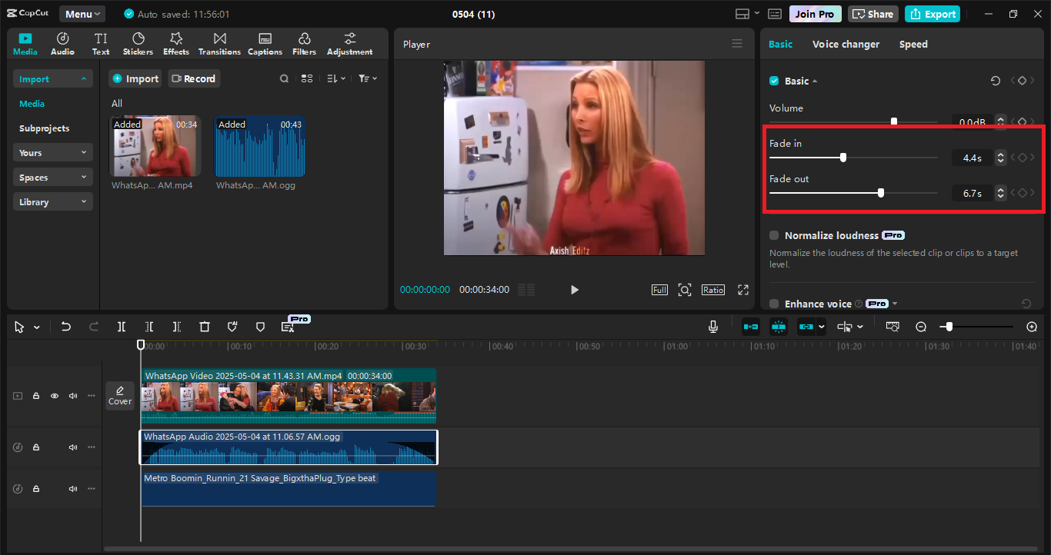Viewport: 1051px width, 555px height.
Task: Click the Cover button on timeline
Action: [119, 396]
